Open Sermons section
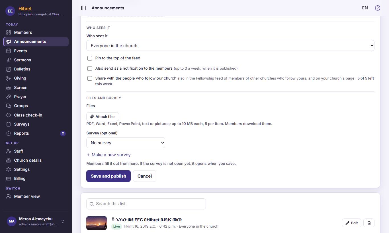The height and width of the screenshot is (233, 389). coord(36,60)
